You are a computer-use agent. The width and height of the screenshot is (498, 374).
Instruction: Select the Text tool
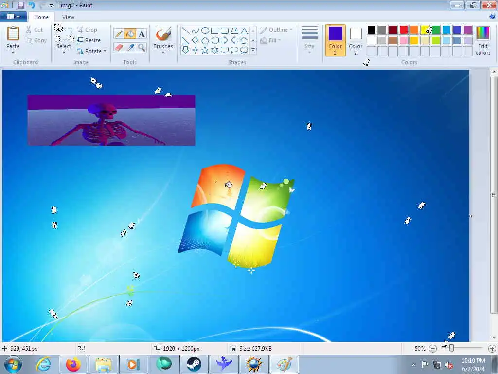[x=142, y=34]
